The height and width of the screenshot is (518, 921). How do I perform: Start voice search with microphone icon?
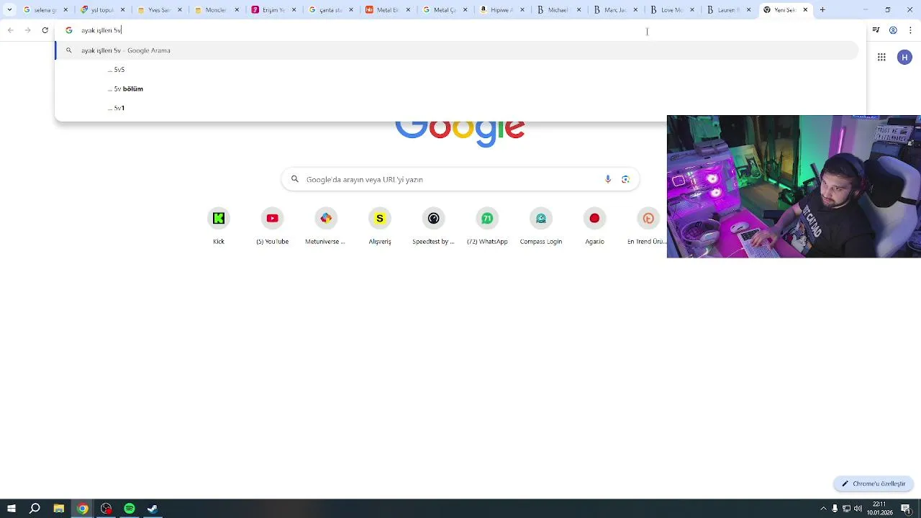click(x=608, y=179)
